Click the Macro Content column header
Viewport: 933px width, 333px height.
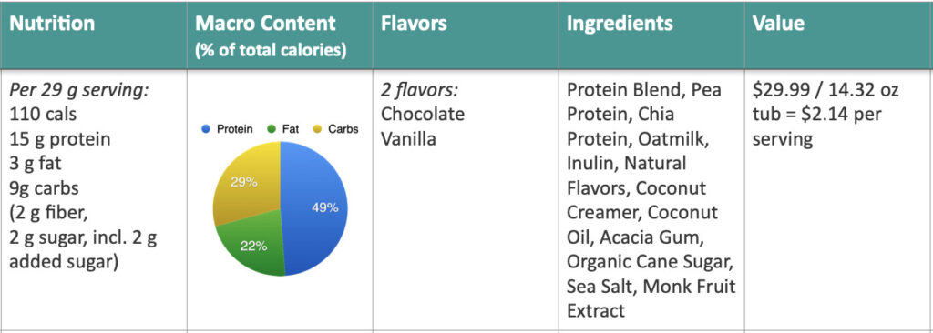(265, 24)
